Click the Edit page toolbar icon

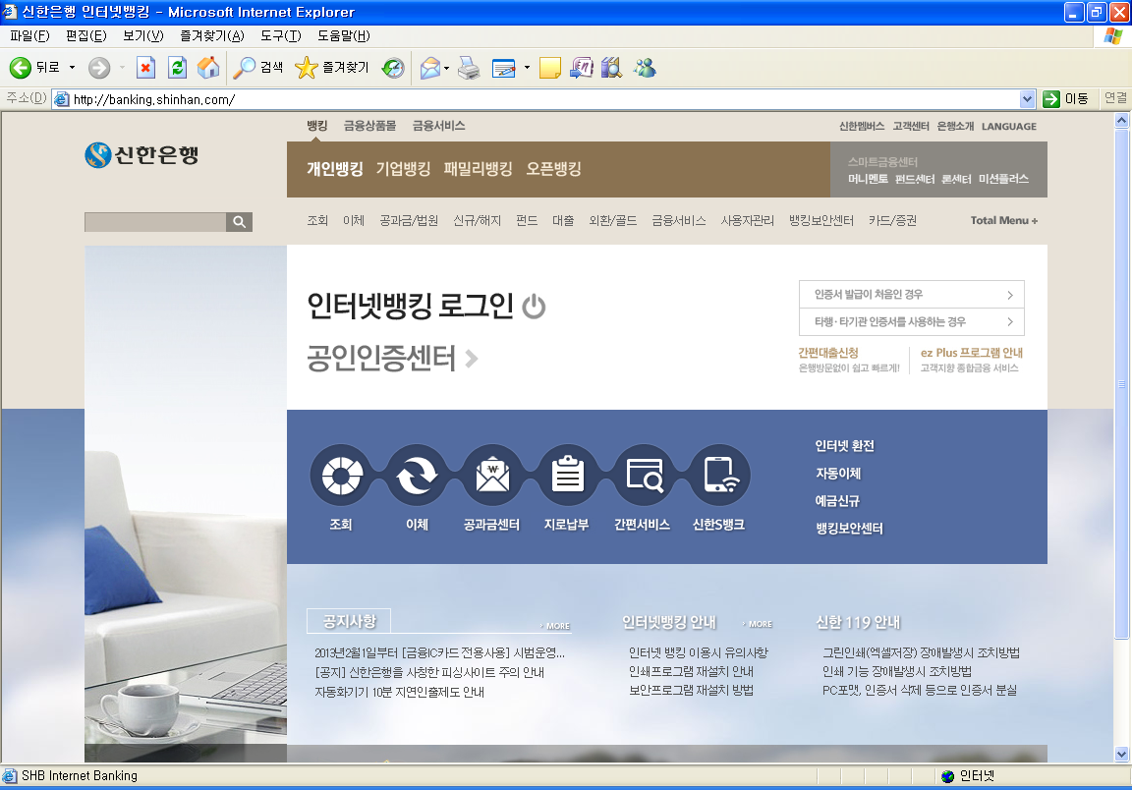[x=503, y=68]
